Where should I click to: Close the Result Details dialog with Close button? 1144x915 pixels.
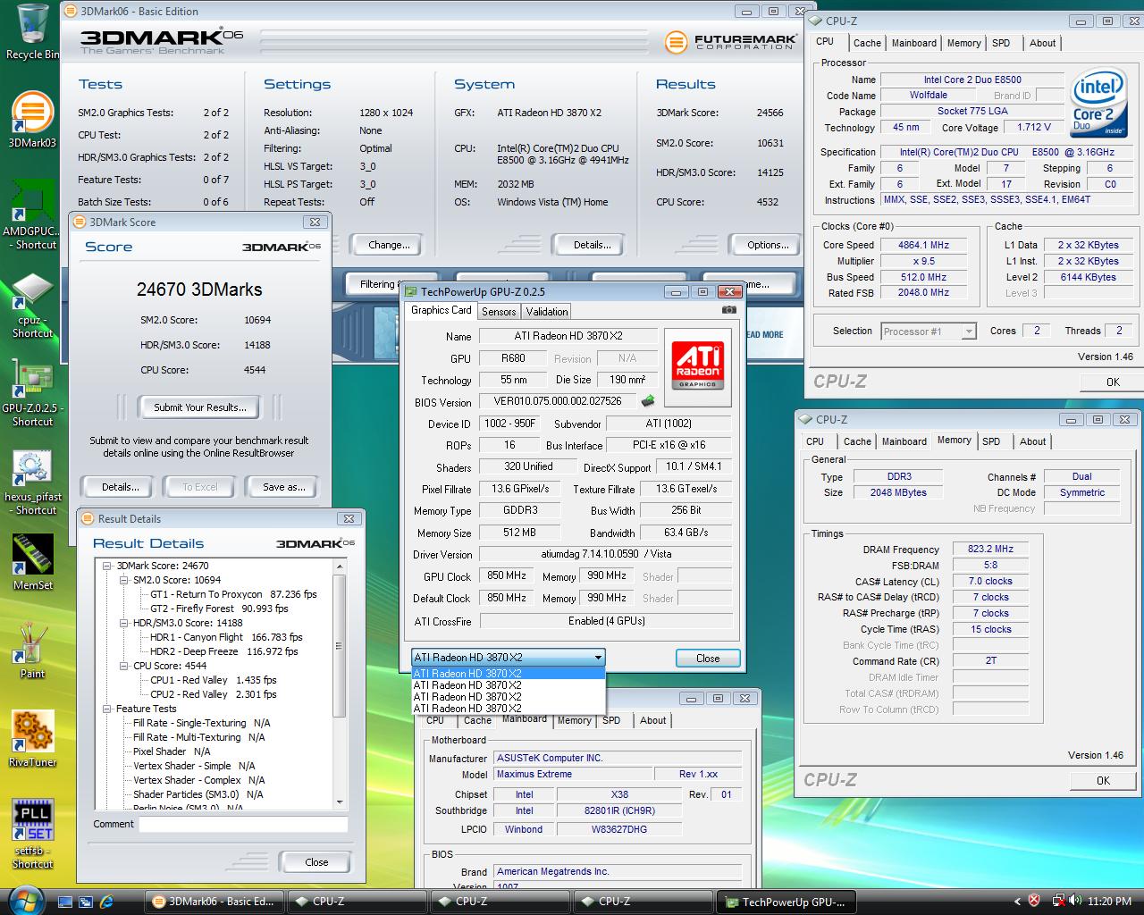(316, 862)
